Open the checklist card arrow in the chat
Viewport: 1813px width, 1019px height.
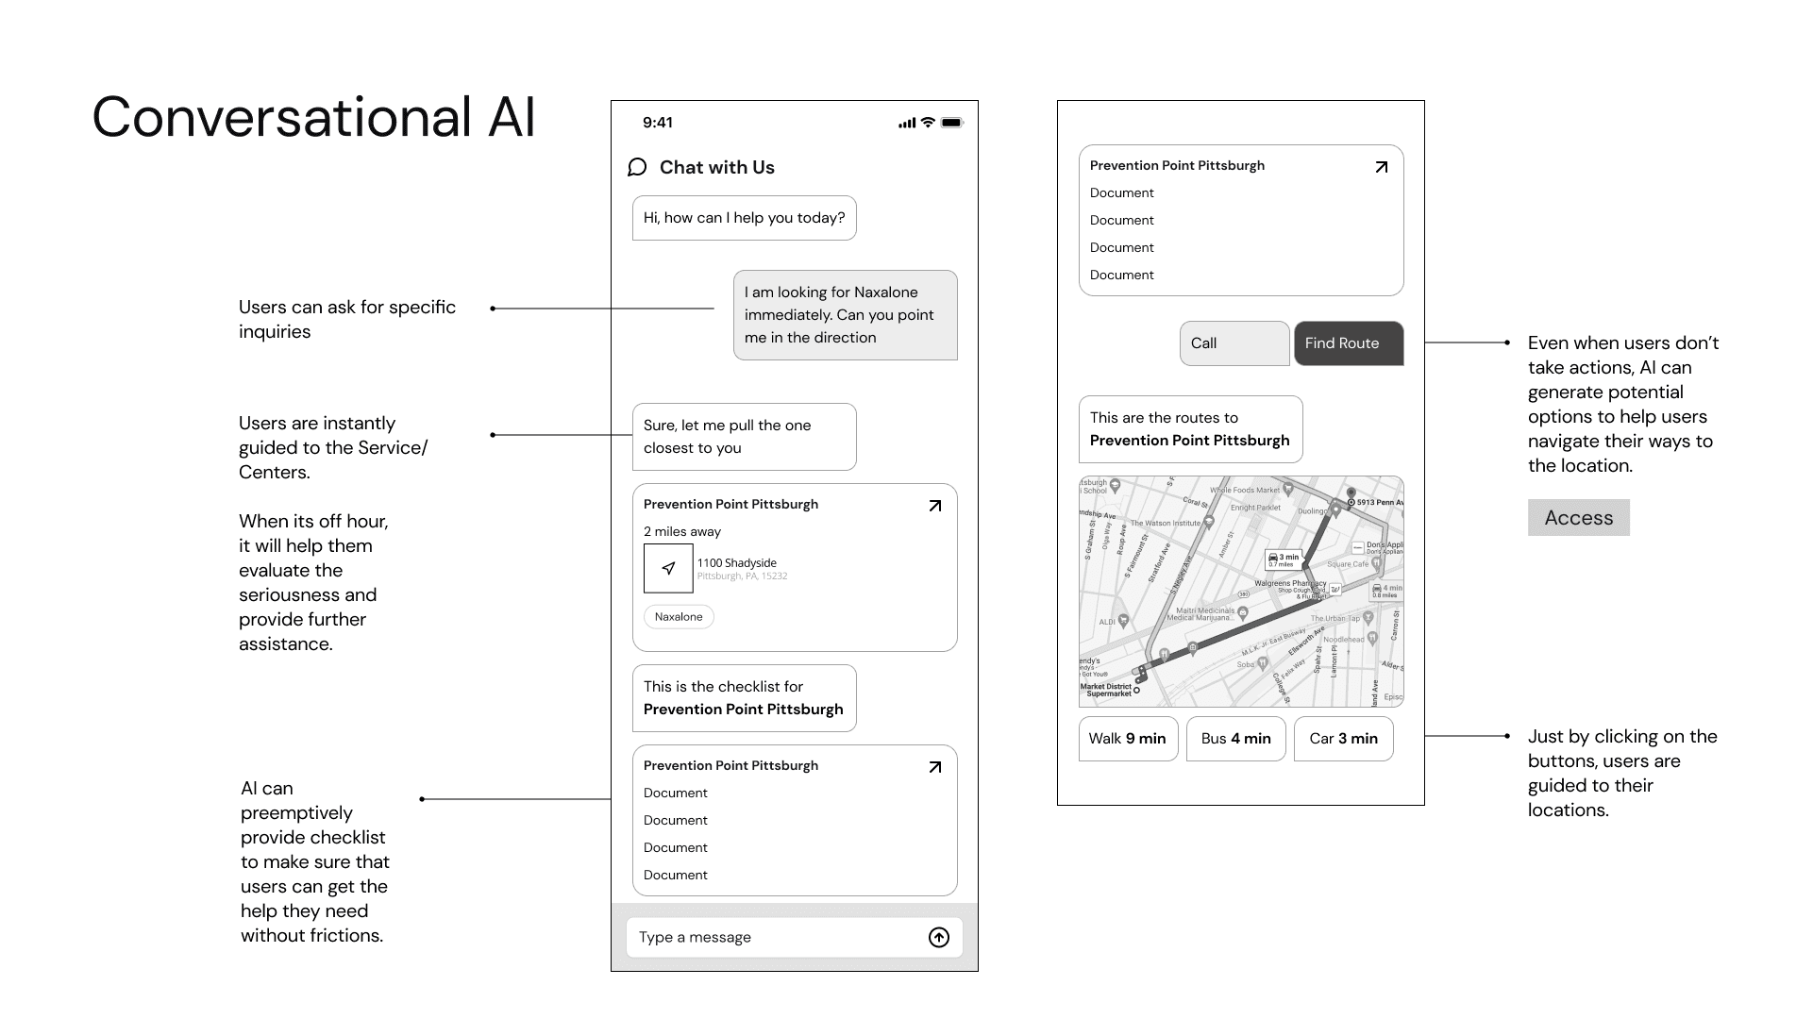[934, 767]
